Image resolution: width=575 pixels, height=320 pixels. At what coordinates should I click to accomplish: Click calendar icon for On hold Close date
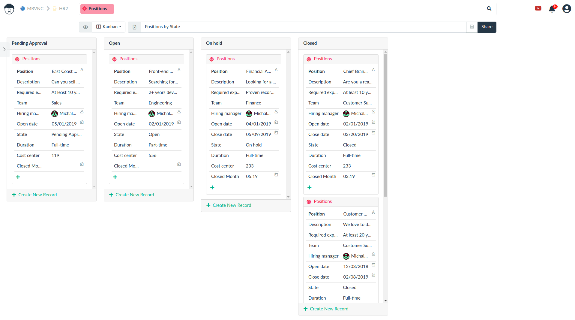[x=276, y=133]
